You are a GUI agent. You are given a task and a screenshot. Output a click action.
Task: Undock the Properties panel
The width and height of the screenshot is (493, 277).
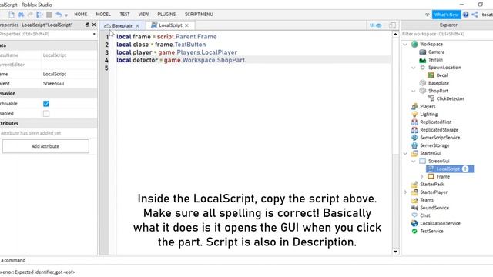click(87, 25)
